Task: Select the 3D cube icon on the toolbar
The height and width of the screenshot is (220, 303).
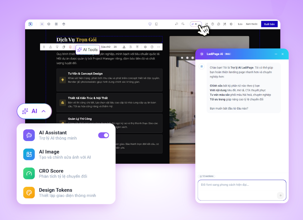Action: tap(64, 24)
